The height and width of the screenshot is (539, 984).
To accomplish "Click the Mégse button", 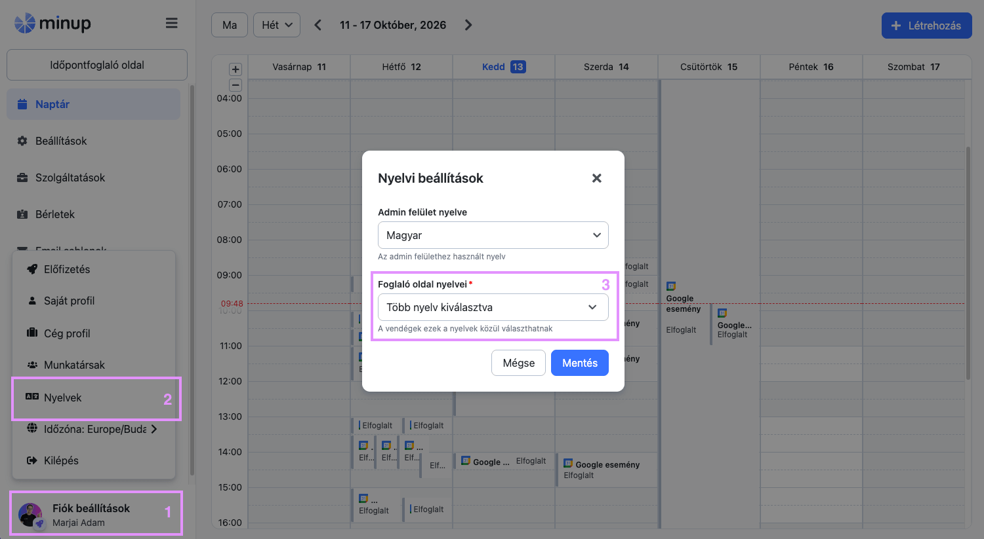I will [518, 363].
